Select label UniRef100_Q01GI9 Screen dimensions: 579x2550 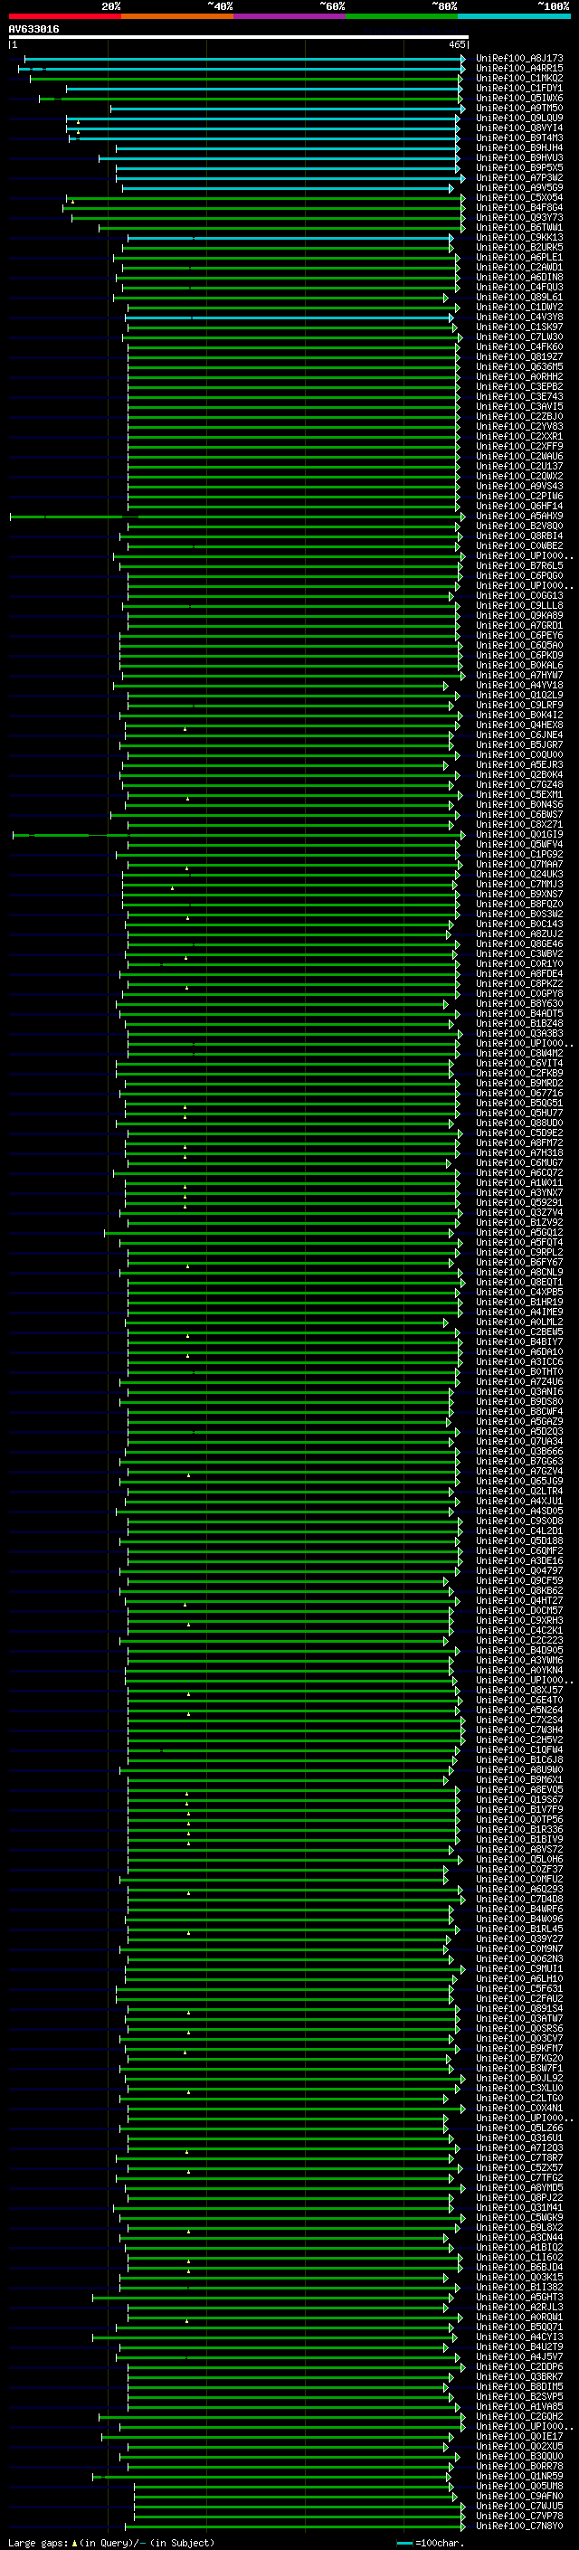[x=519, y=835]
